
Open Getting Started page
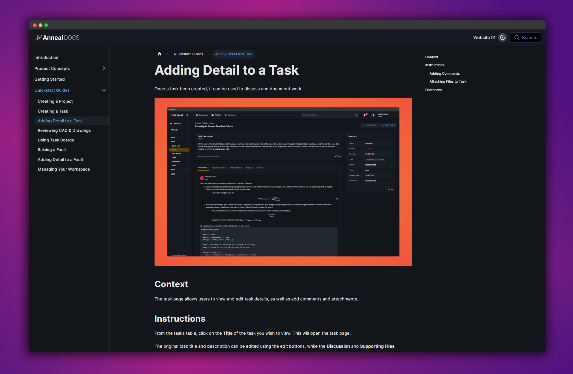click(x=50, y=79)
